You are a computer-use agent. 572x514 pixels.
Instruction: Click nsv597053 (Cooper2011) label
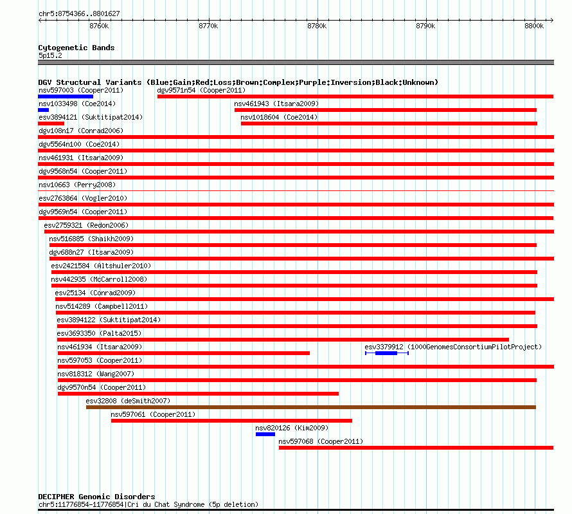[x=100, y=360]
